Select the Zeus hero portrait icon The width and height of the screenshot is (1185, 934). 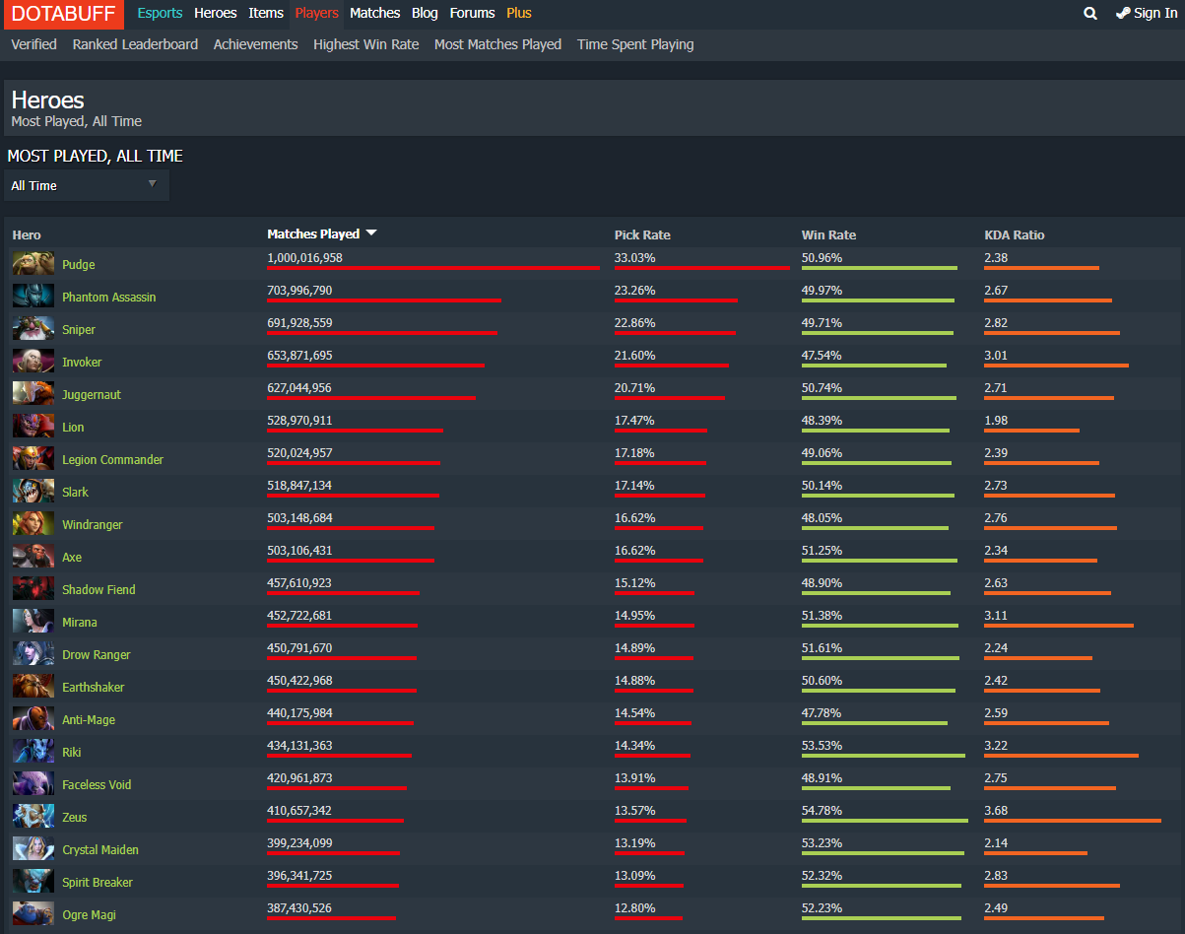click(x=33, y=817)
